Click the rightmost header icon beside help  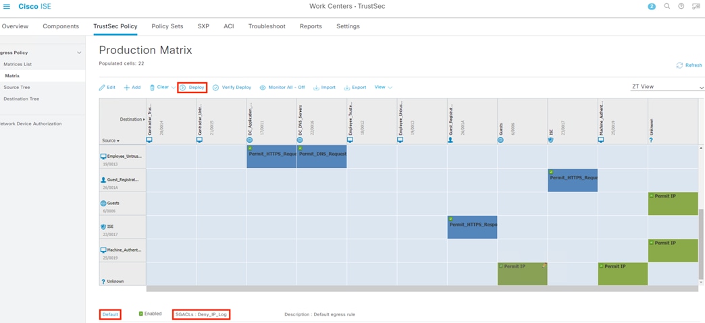(x=696, y=6)
